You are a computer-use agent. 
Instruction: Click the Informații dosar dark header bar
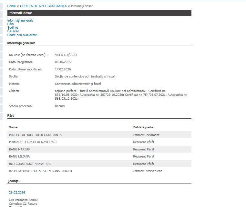tap(99, 13)
